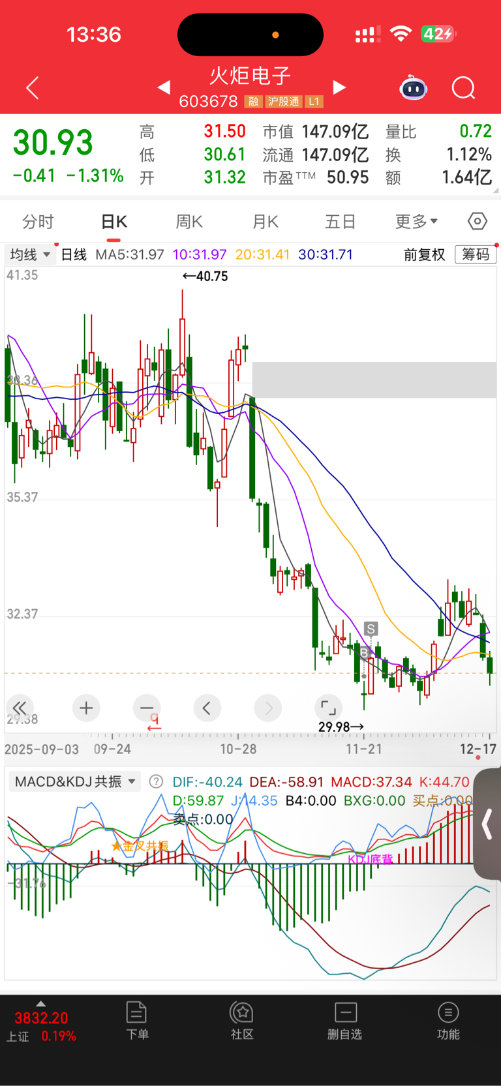Enter fullscreen chart mode
The image size is (501, 1086).
(x=328, y=708)
